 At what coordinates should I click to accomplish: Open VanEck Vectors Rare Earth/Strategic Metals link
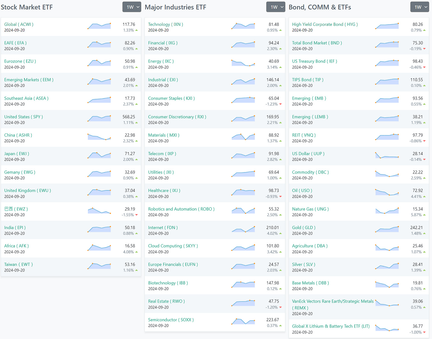(x=333, y=304)
